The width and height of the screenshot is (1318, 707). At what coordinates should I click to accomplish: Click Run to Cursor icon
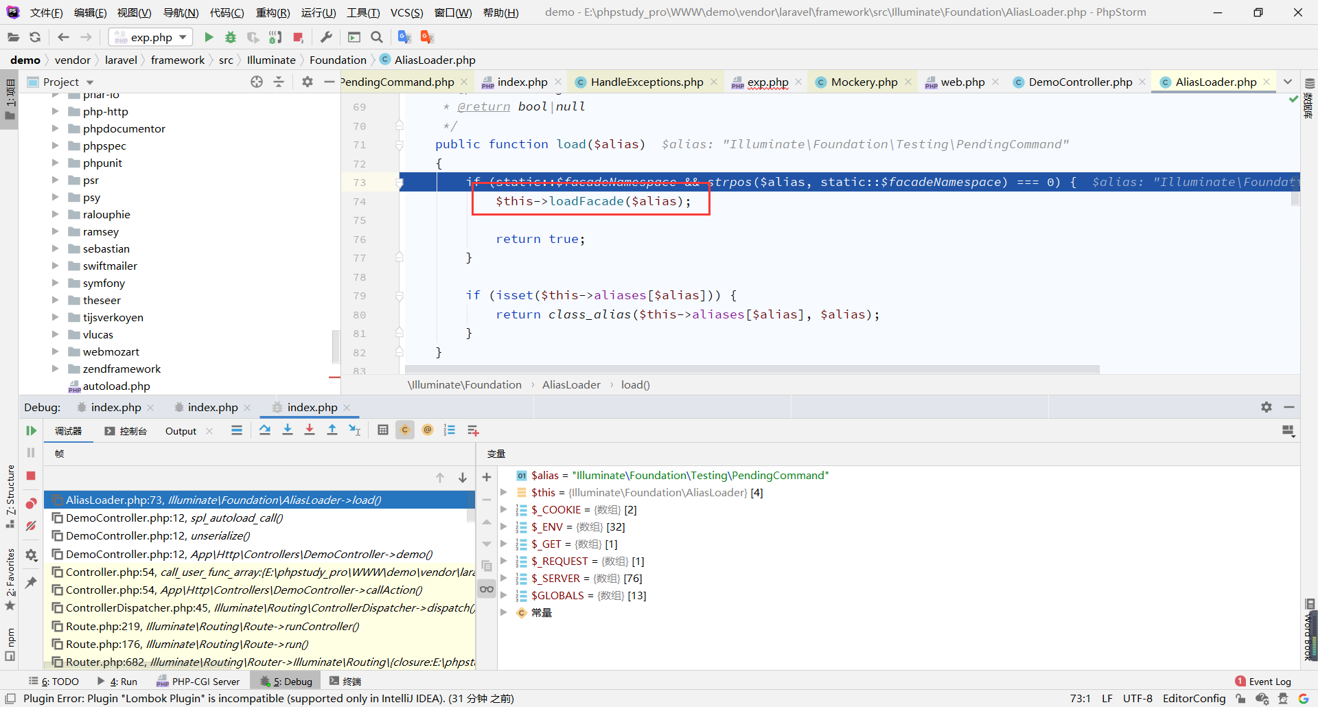354,430
